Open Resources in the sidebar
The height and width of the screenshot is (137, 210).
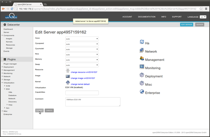pos(10,45)
